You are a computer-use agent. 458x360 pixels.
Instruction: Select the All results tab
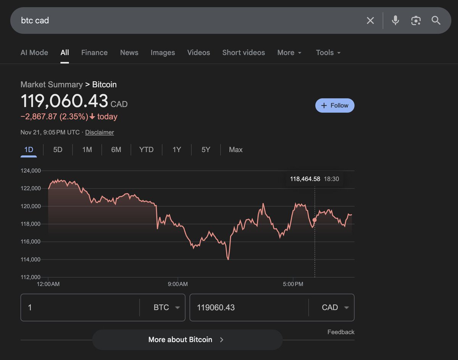[x=65, y=53]
